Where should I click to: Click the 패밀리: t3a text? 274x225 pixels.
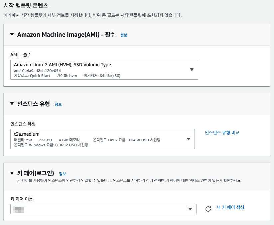point(23,140)
